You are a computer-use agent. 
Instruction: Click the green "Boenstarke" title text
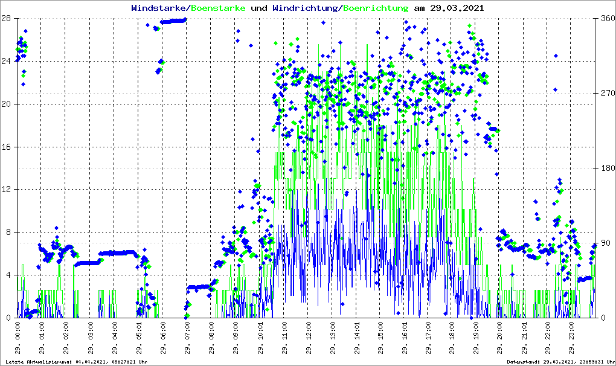coord(218,8)
